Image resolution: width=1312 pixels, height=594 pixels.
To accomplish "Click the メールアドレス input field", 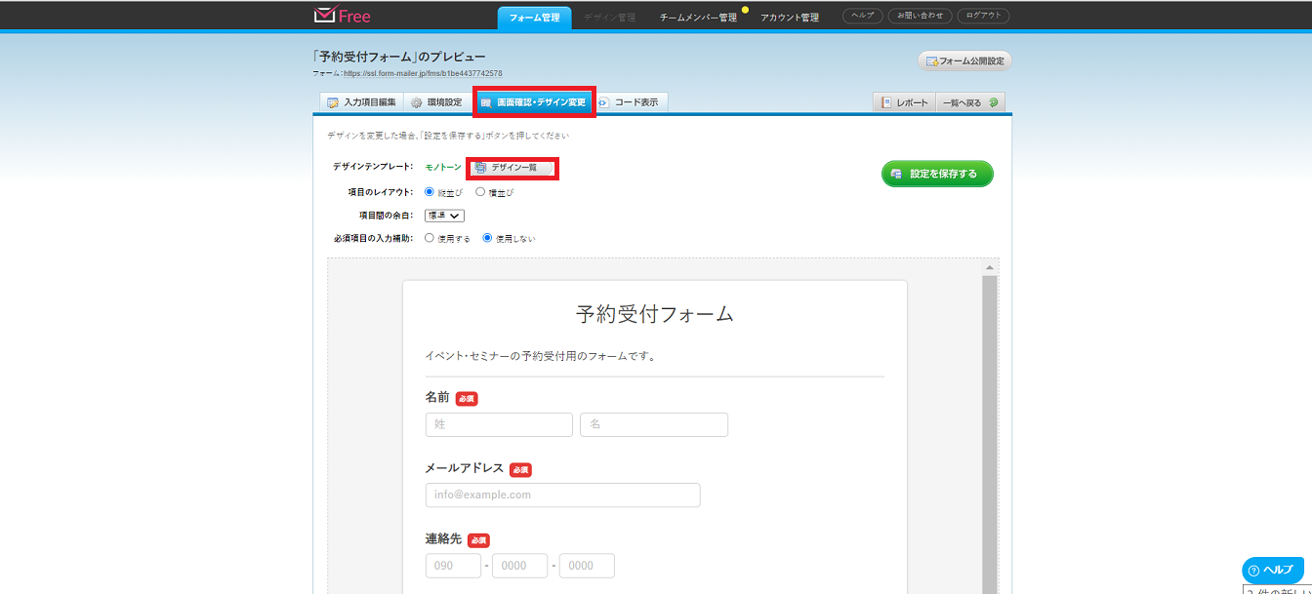I will click(x=562, y=495).
